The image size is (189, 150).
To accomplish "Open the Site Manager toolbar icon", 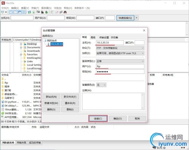I will tap(3, 12).
